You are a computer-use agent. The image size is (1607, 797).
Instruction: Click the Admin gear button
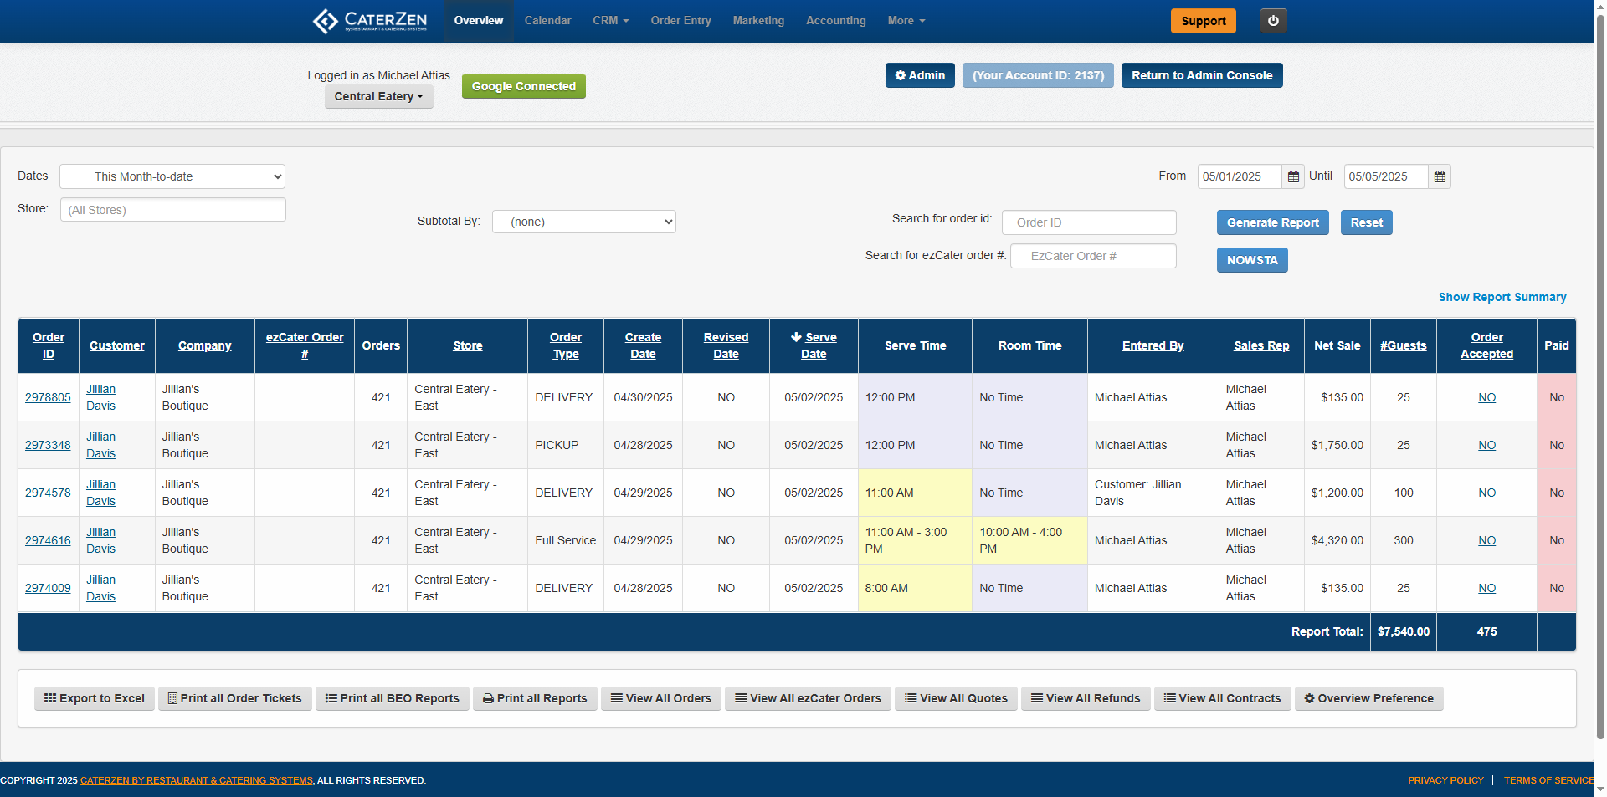click(x=920, y=75)
